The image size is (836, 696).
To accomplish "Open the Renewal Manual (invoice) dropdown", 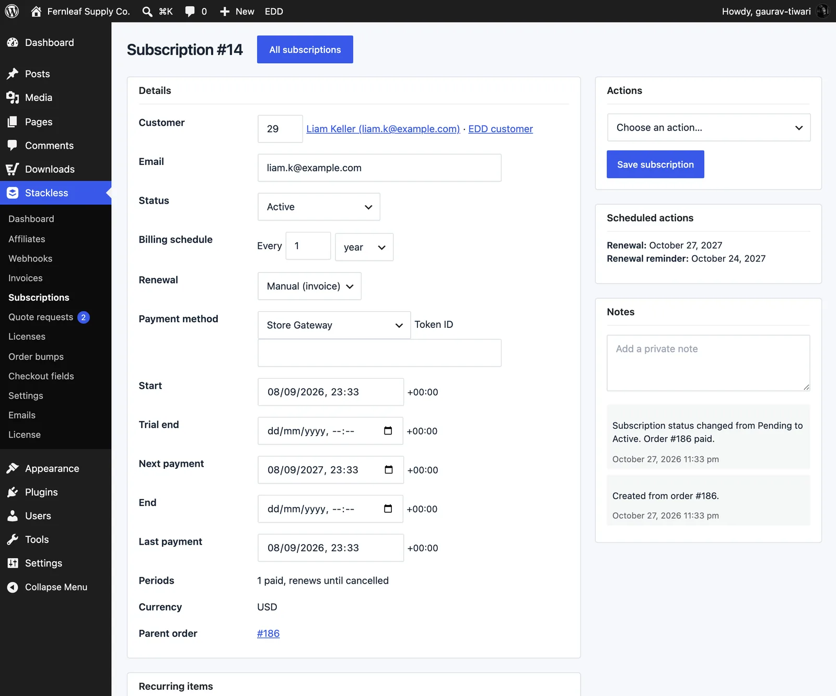I will (x=309, y=286).
